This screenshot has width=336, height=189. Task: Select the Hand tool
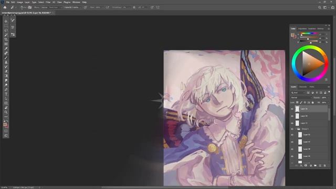pyautogui.click(x=6, y=108)
